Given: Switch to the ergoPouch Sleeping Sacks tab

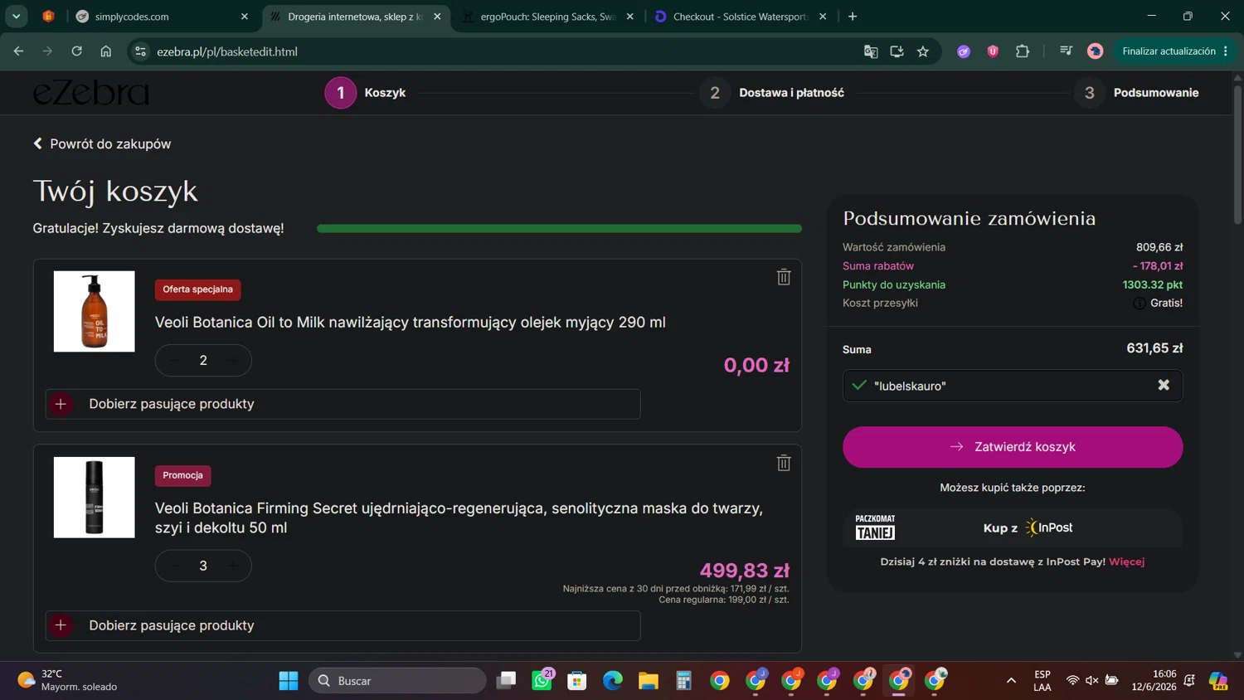Looking at the screenshot, I should 548,17.
